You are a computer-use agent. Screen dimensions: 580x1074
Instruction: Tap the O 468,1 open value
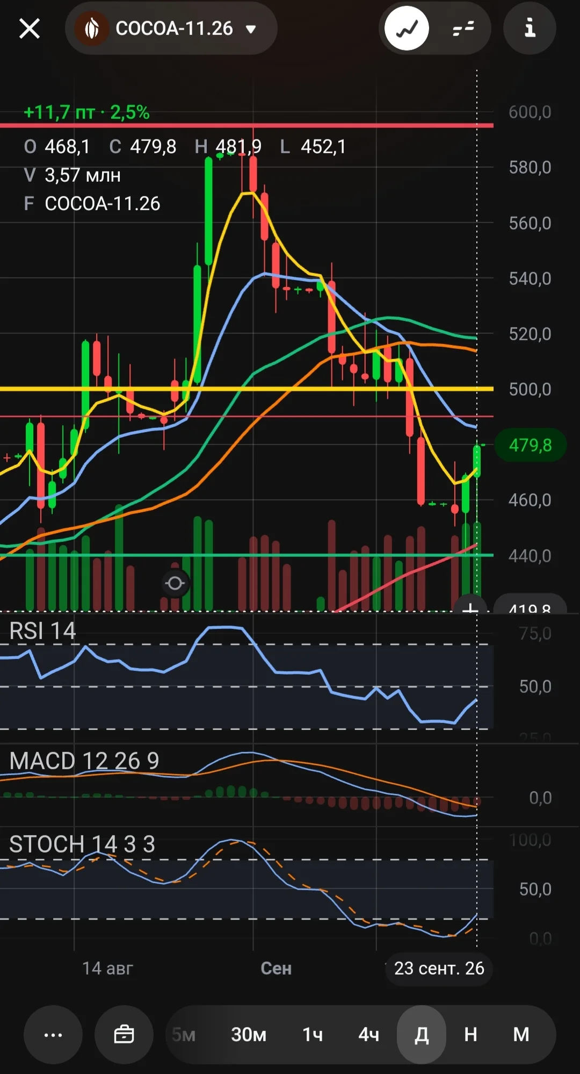click(56, 147)
